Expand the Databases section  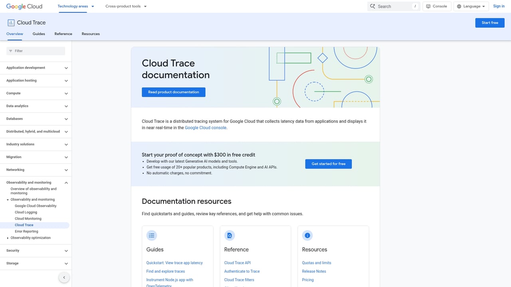66,119
